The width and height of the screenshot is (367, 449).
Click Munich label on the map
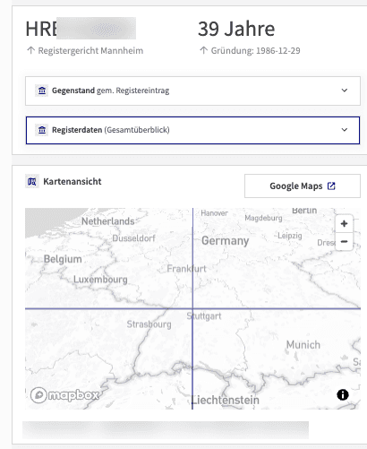coord(303,345)
